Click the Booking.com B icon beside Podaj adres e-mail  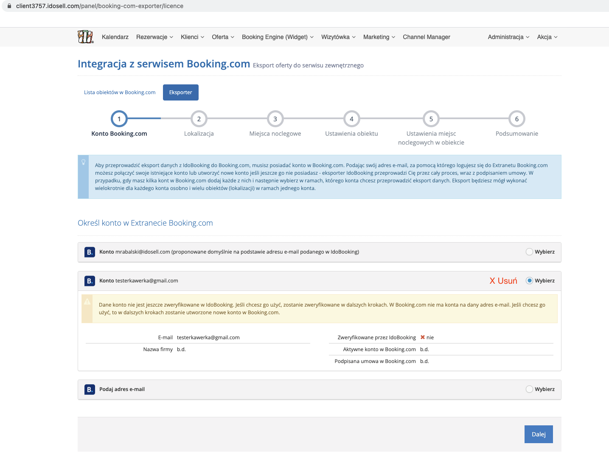(90, 389)
